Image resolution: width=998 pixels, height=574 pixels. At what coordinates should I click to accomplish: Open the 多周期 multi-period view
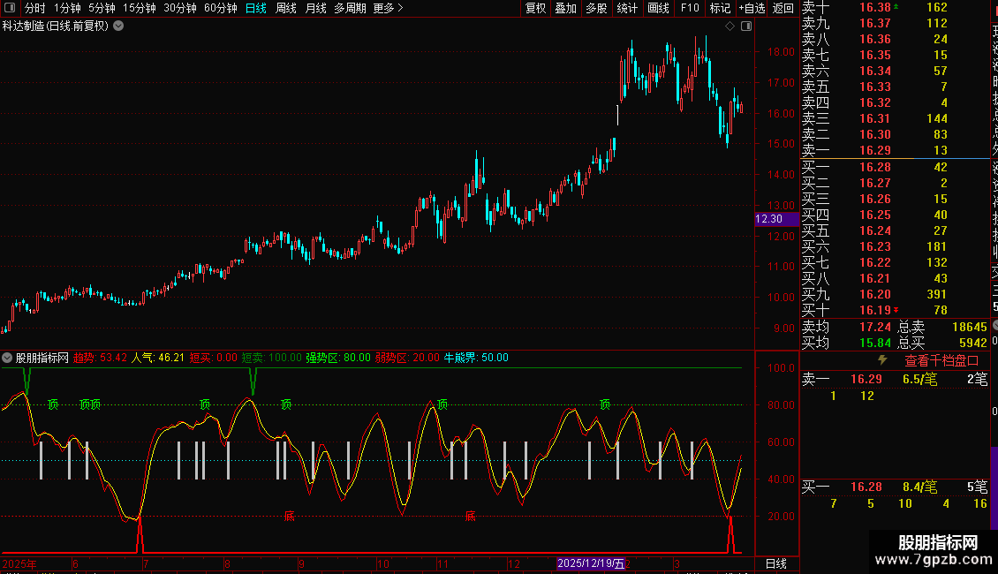click(x=350, y=8)
